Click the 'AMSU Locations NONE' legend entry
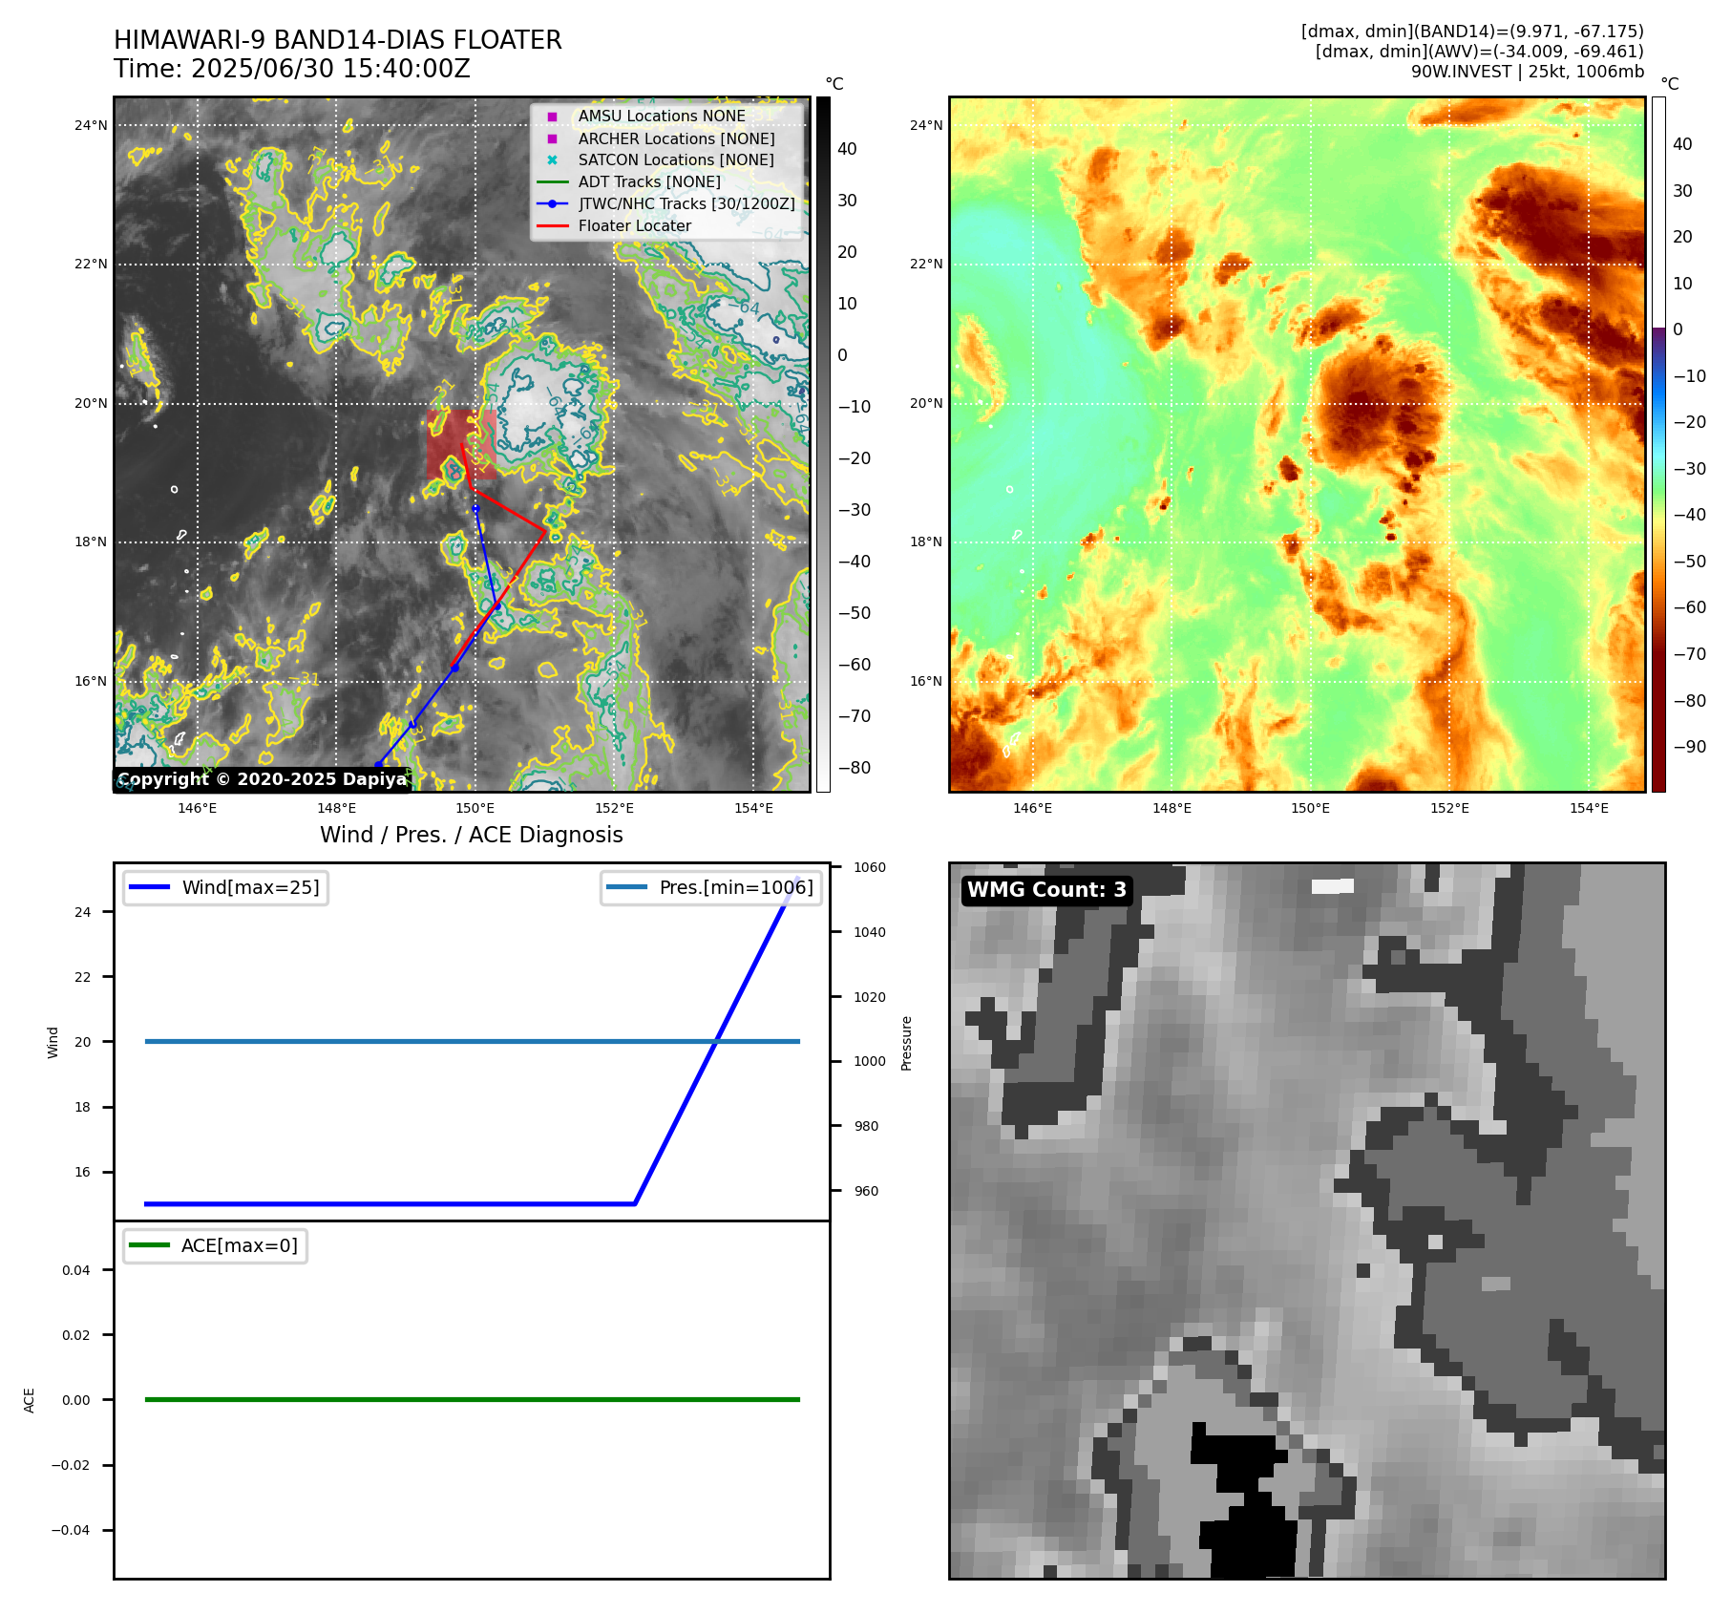The width and height of the screenshot is (1731, 1614). 662,116
